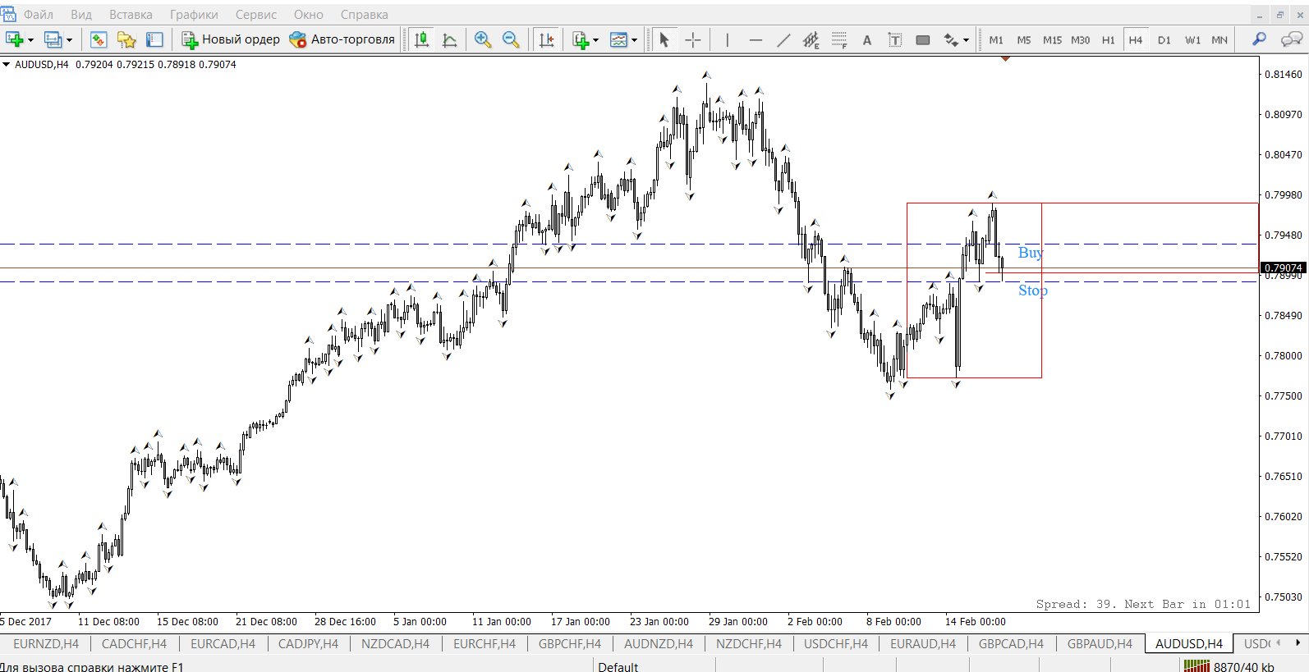Switch to M30 timeframe
The image size is (1309, 672).
point(1080,39)
